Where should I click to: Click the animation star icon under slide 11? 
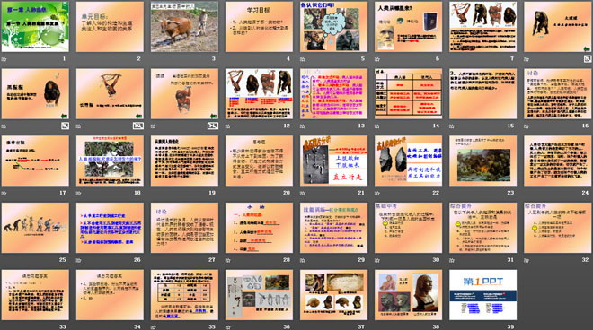154,126
